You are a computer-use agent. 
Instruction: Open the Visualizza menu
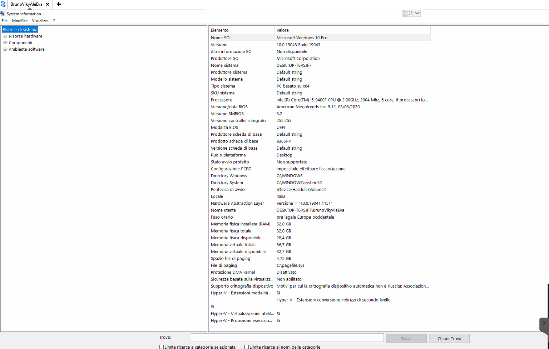tap(40, 21)
